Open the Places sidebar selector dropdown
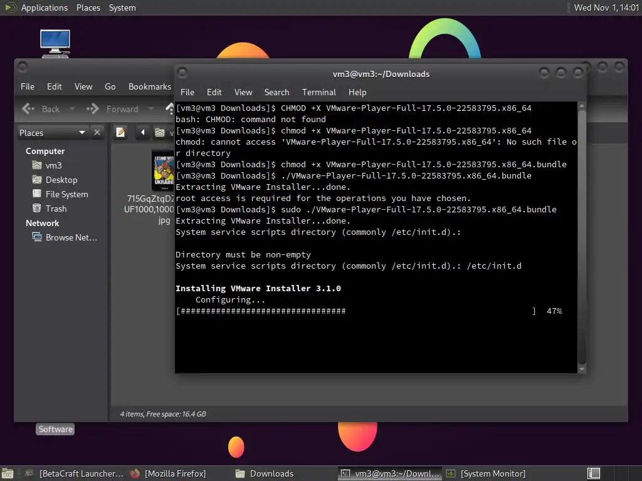Image resolution: width=642 pixels, height=481 pixels. pos(53,133)
